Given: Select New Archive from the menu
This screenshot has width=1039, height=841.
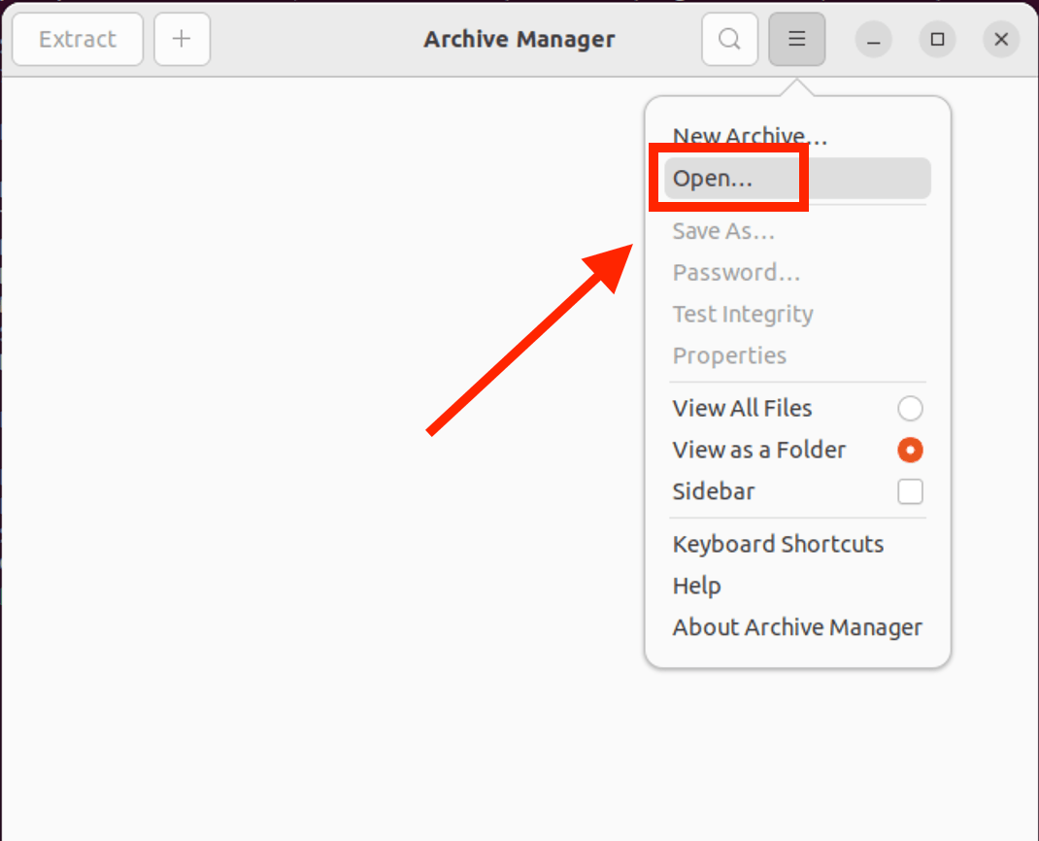Looking at the screenshot, I should [748, 136].
